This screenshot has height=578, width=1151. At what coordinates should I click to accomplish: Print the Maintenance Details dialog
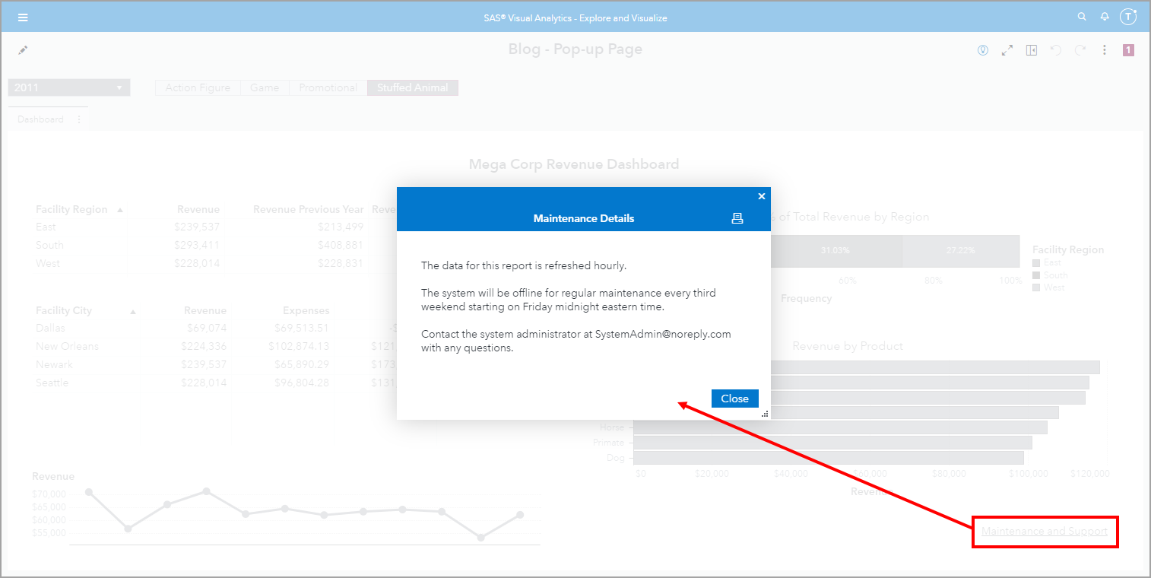pos(737,218)
